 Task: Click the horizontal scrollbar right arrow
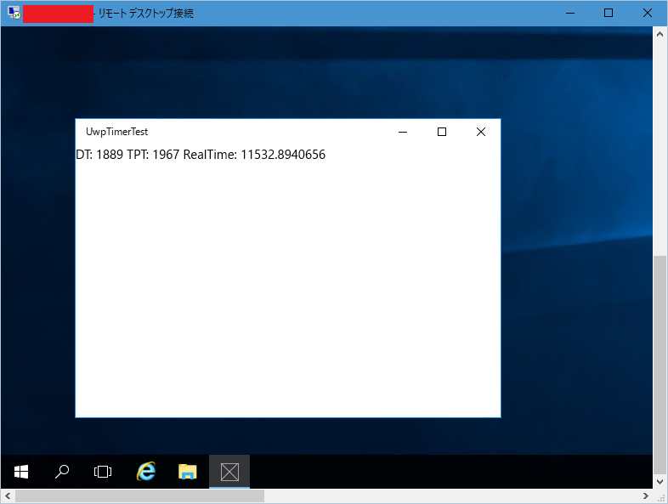click(646, 496)
